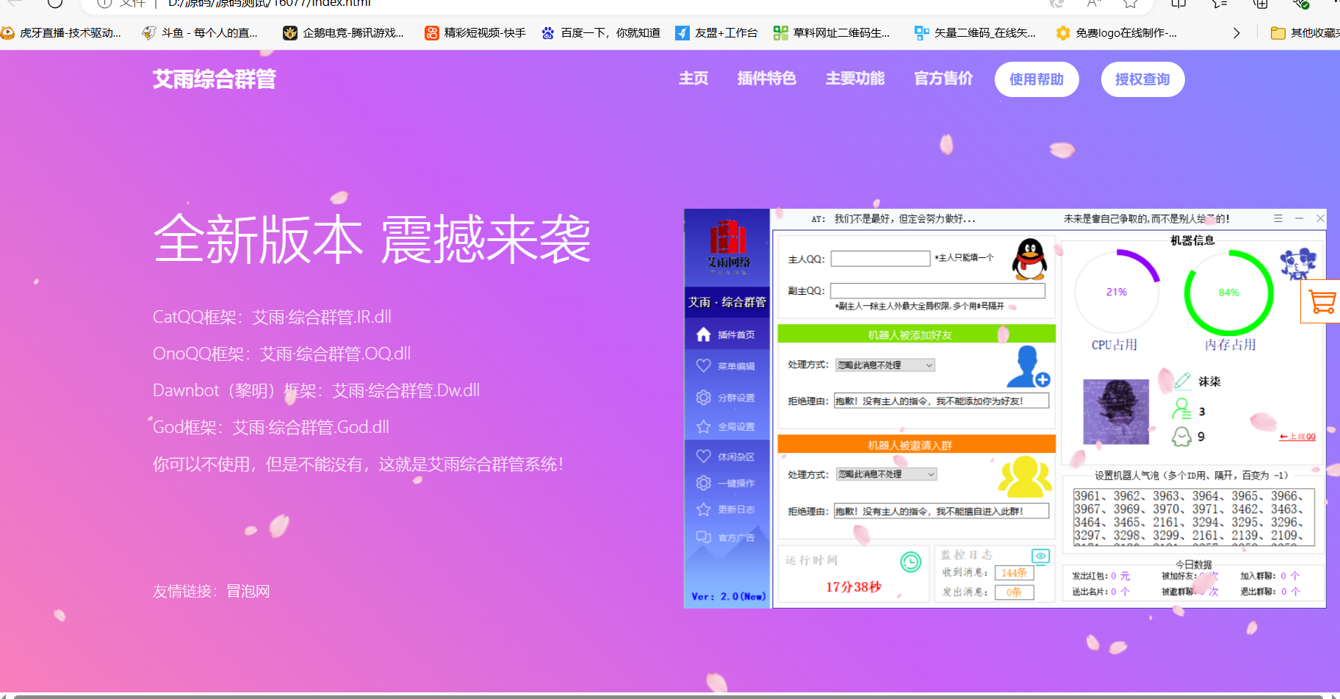Screen dimensions: 1340x699
Task: Open 处理方式 dropdown under 机器人被邀请入群
Action: [886, 475]
